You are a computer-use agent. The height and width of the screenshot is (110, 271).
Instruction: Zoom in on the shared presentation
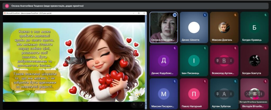134,104
